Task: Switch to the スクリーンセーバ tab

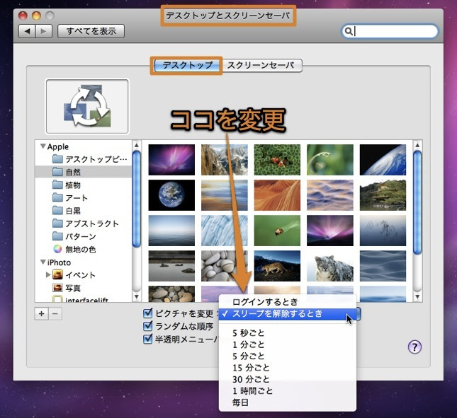Action: click(261, 65)
